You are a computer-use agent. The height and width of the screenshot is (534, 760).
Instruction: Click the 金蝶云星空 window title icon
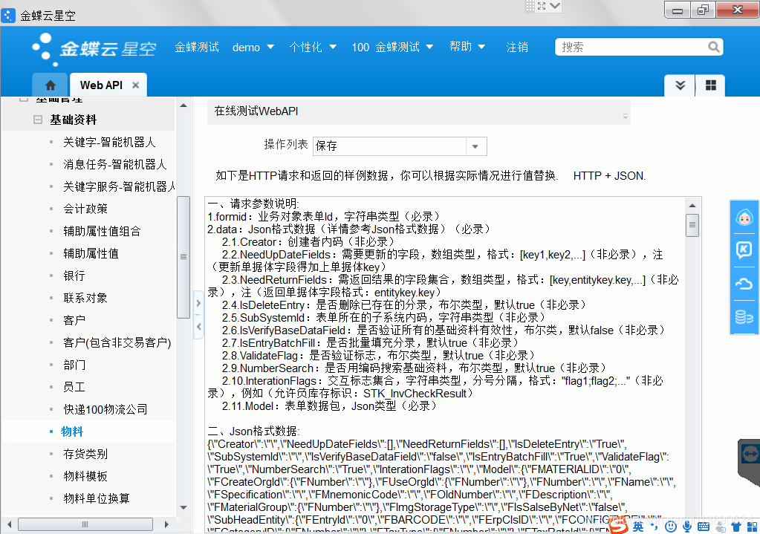click(x=8, y=16)
